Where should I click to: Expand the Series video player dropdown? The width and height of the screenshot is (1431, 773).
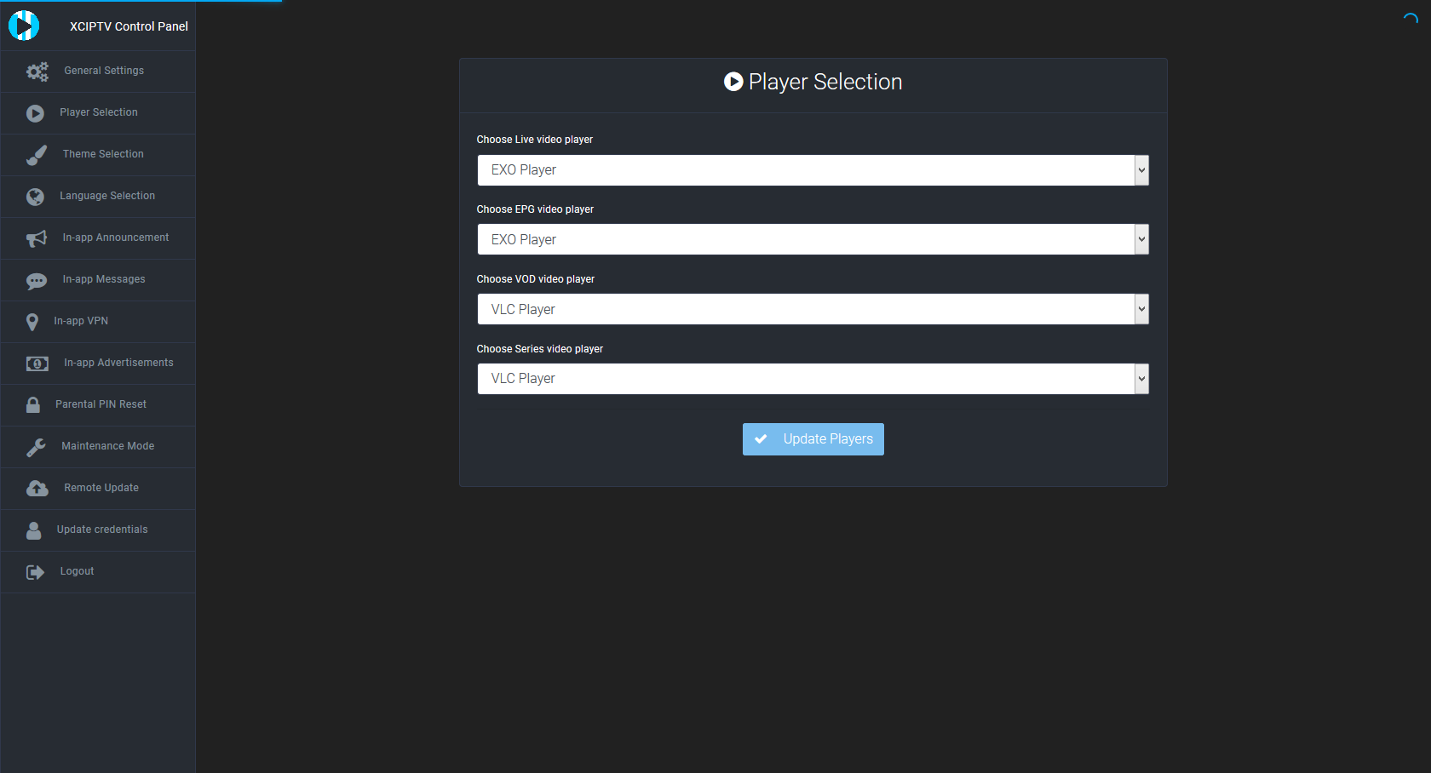coord(813,379)
